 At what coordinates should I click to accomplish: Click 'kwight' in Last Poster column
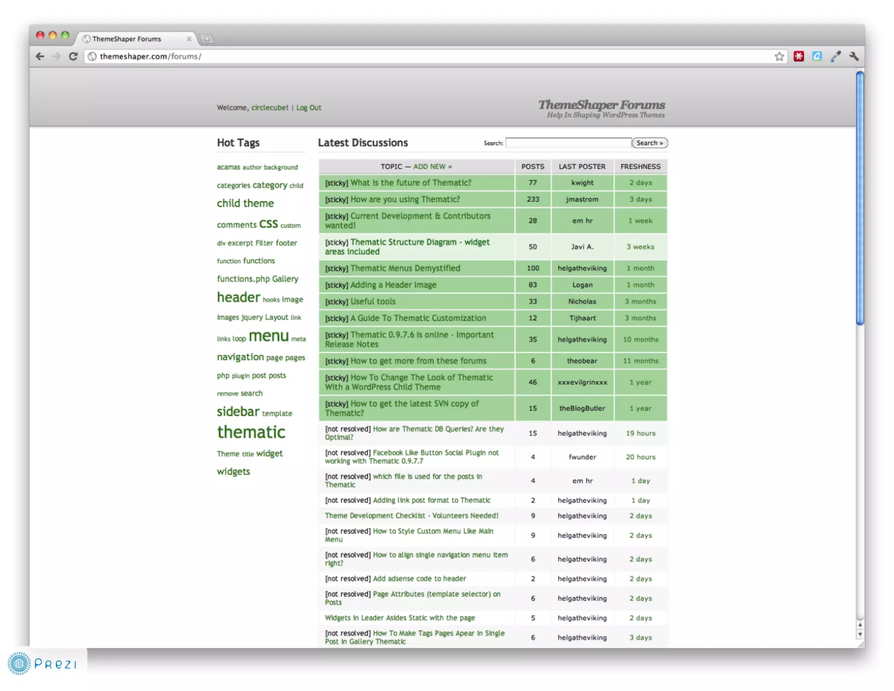tap(582, 183)
